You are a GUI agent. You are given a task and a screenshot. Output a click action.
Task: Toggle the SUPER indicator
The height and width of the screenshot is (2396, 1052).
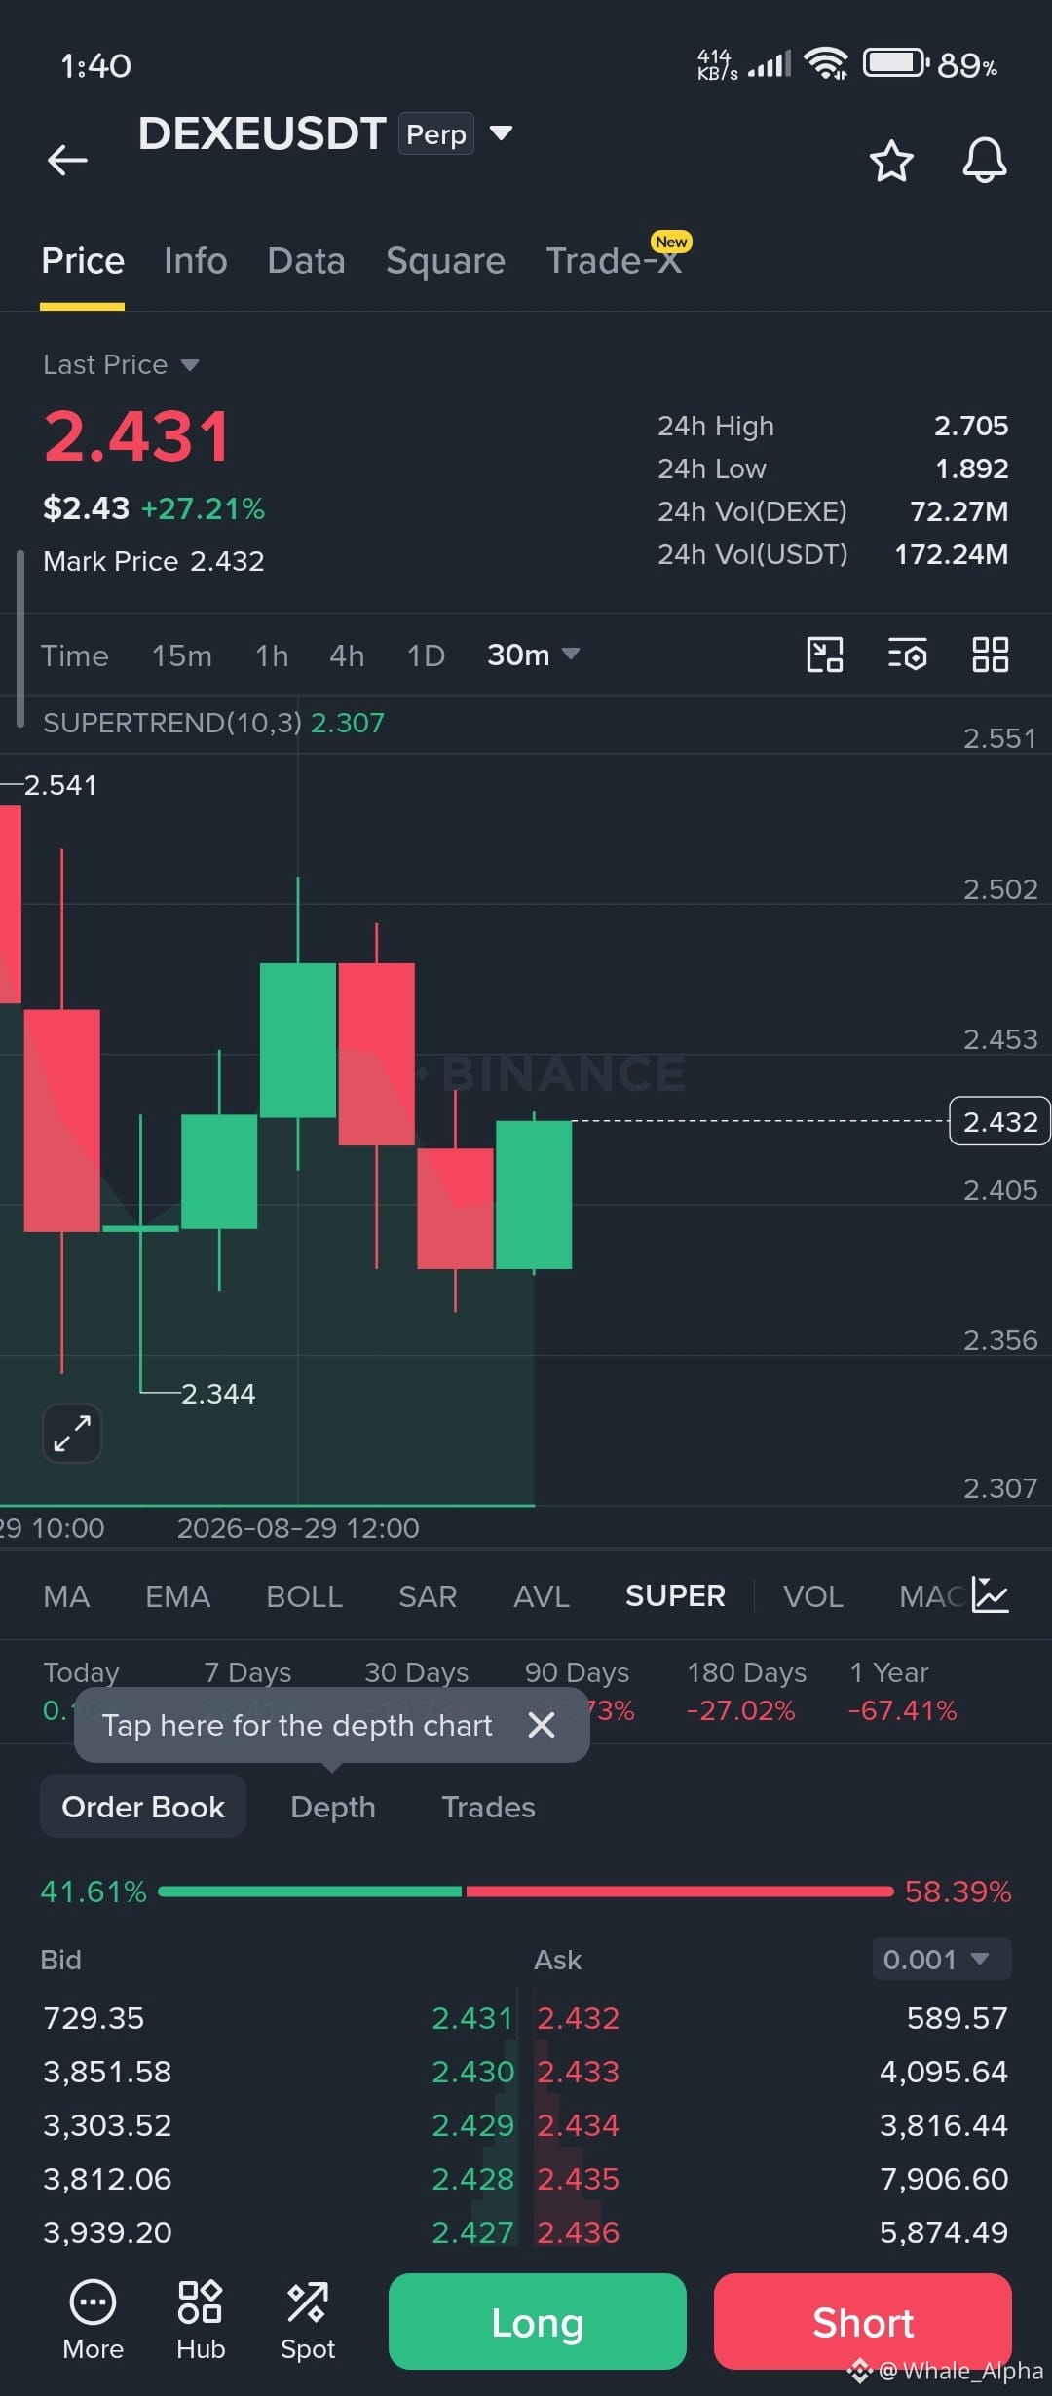click(x=675, y=1596)
